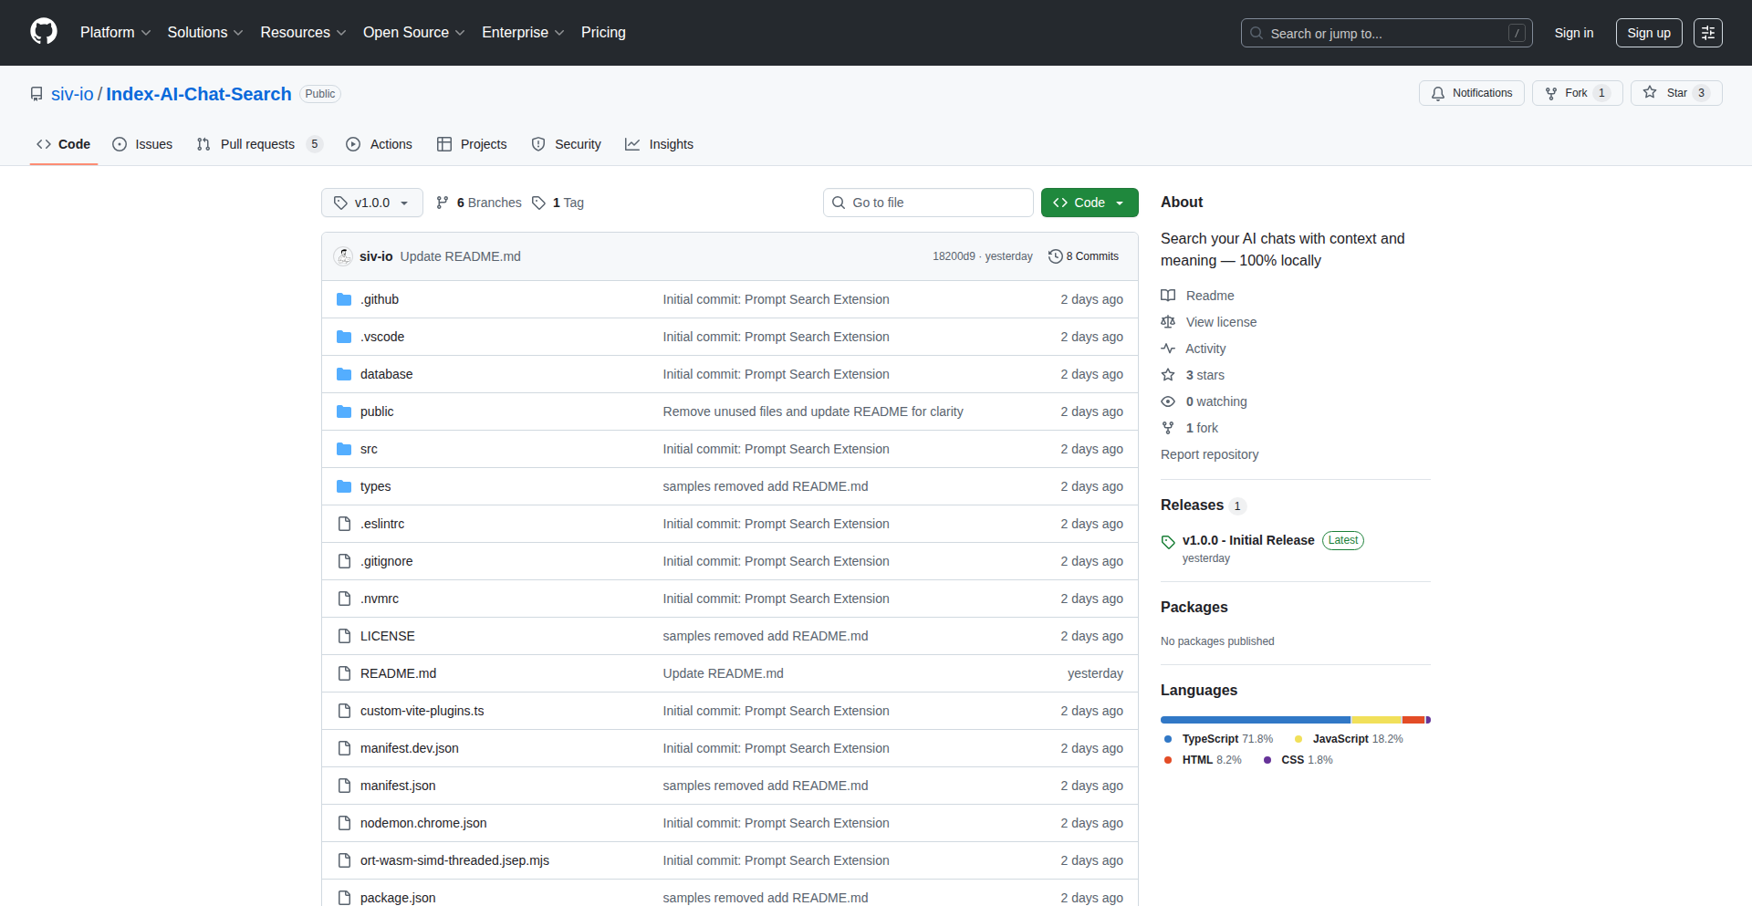The image size is (1752, 906).
Task: Open 'Remove unused files' commit message
Action: point(813,411)
